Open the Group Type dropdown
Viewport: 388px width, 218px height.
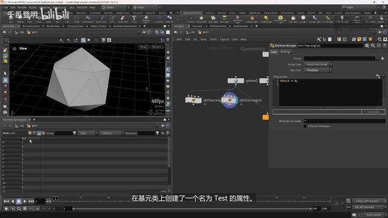(x=318, y=64)
